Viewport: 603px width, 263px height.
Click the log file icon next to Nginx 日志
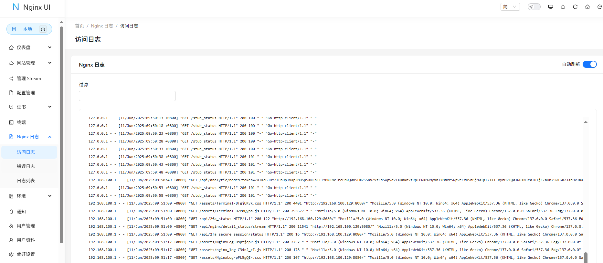[11, 137]
